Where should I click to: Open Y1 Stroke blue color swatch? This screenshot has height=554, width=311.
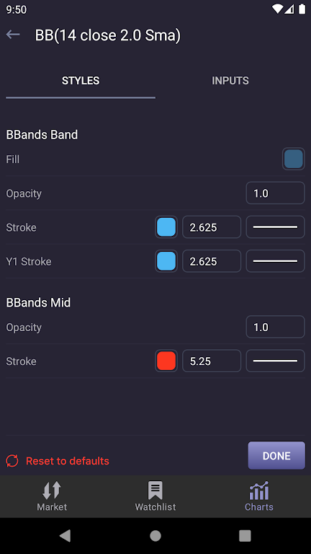point(166,261)
